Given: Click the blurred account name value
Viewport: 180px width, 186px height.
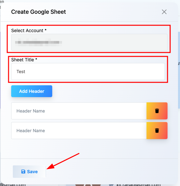Looking at the screenshot, I should point(38,42).
